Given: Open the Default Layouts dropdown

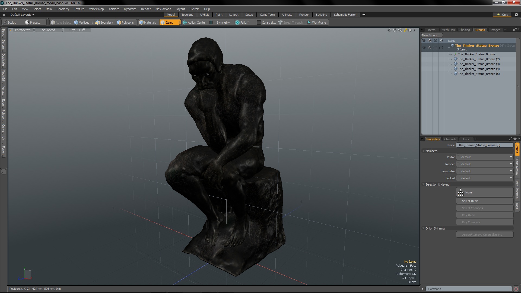Looking at the screenshot, I should [x=22, y=15].
